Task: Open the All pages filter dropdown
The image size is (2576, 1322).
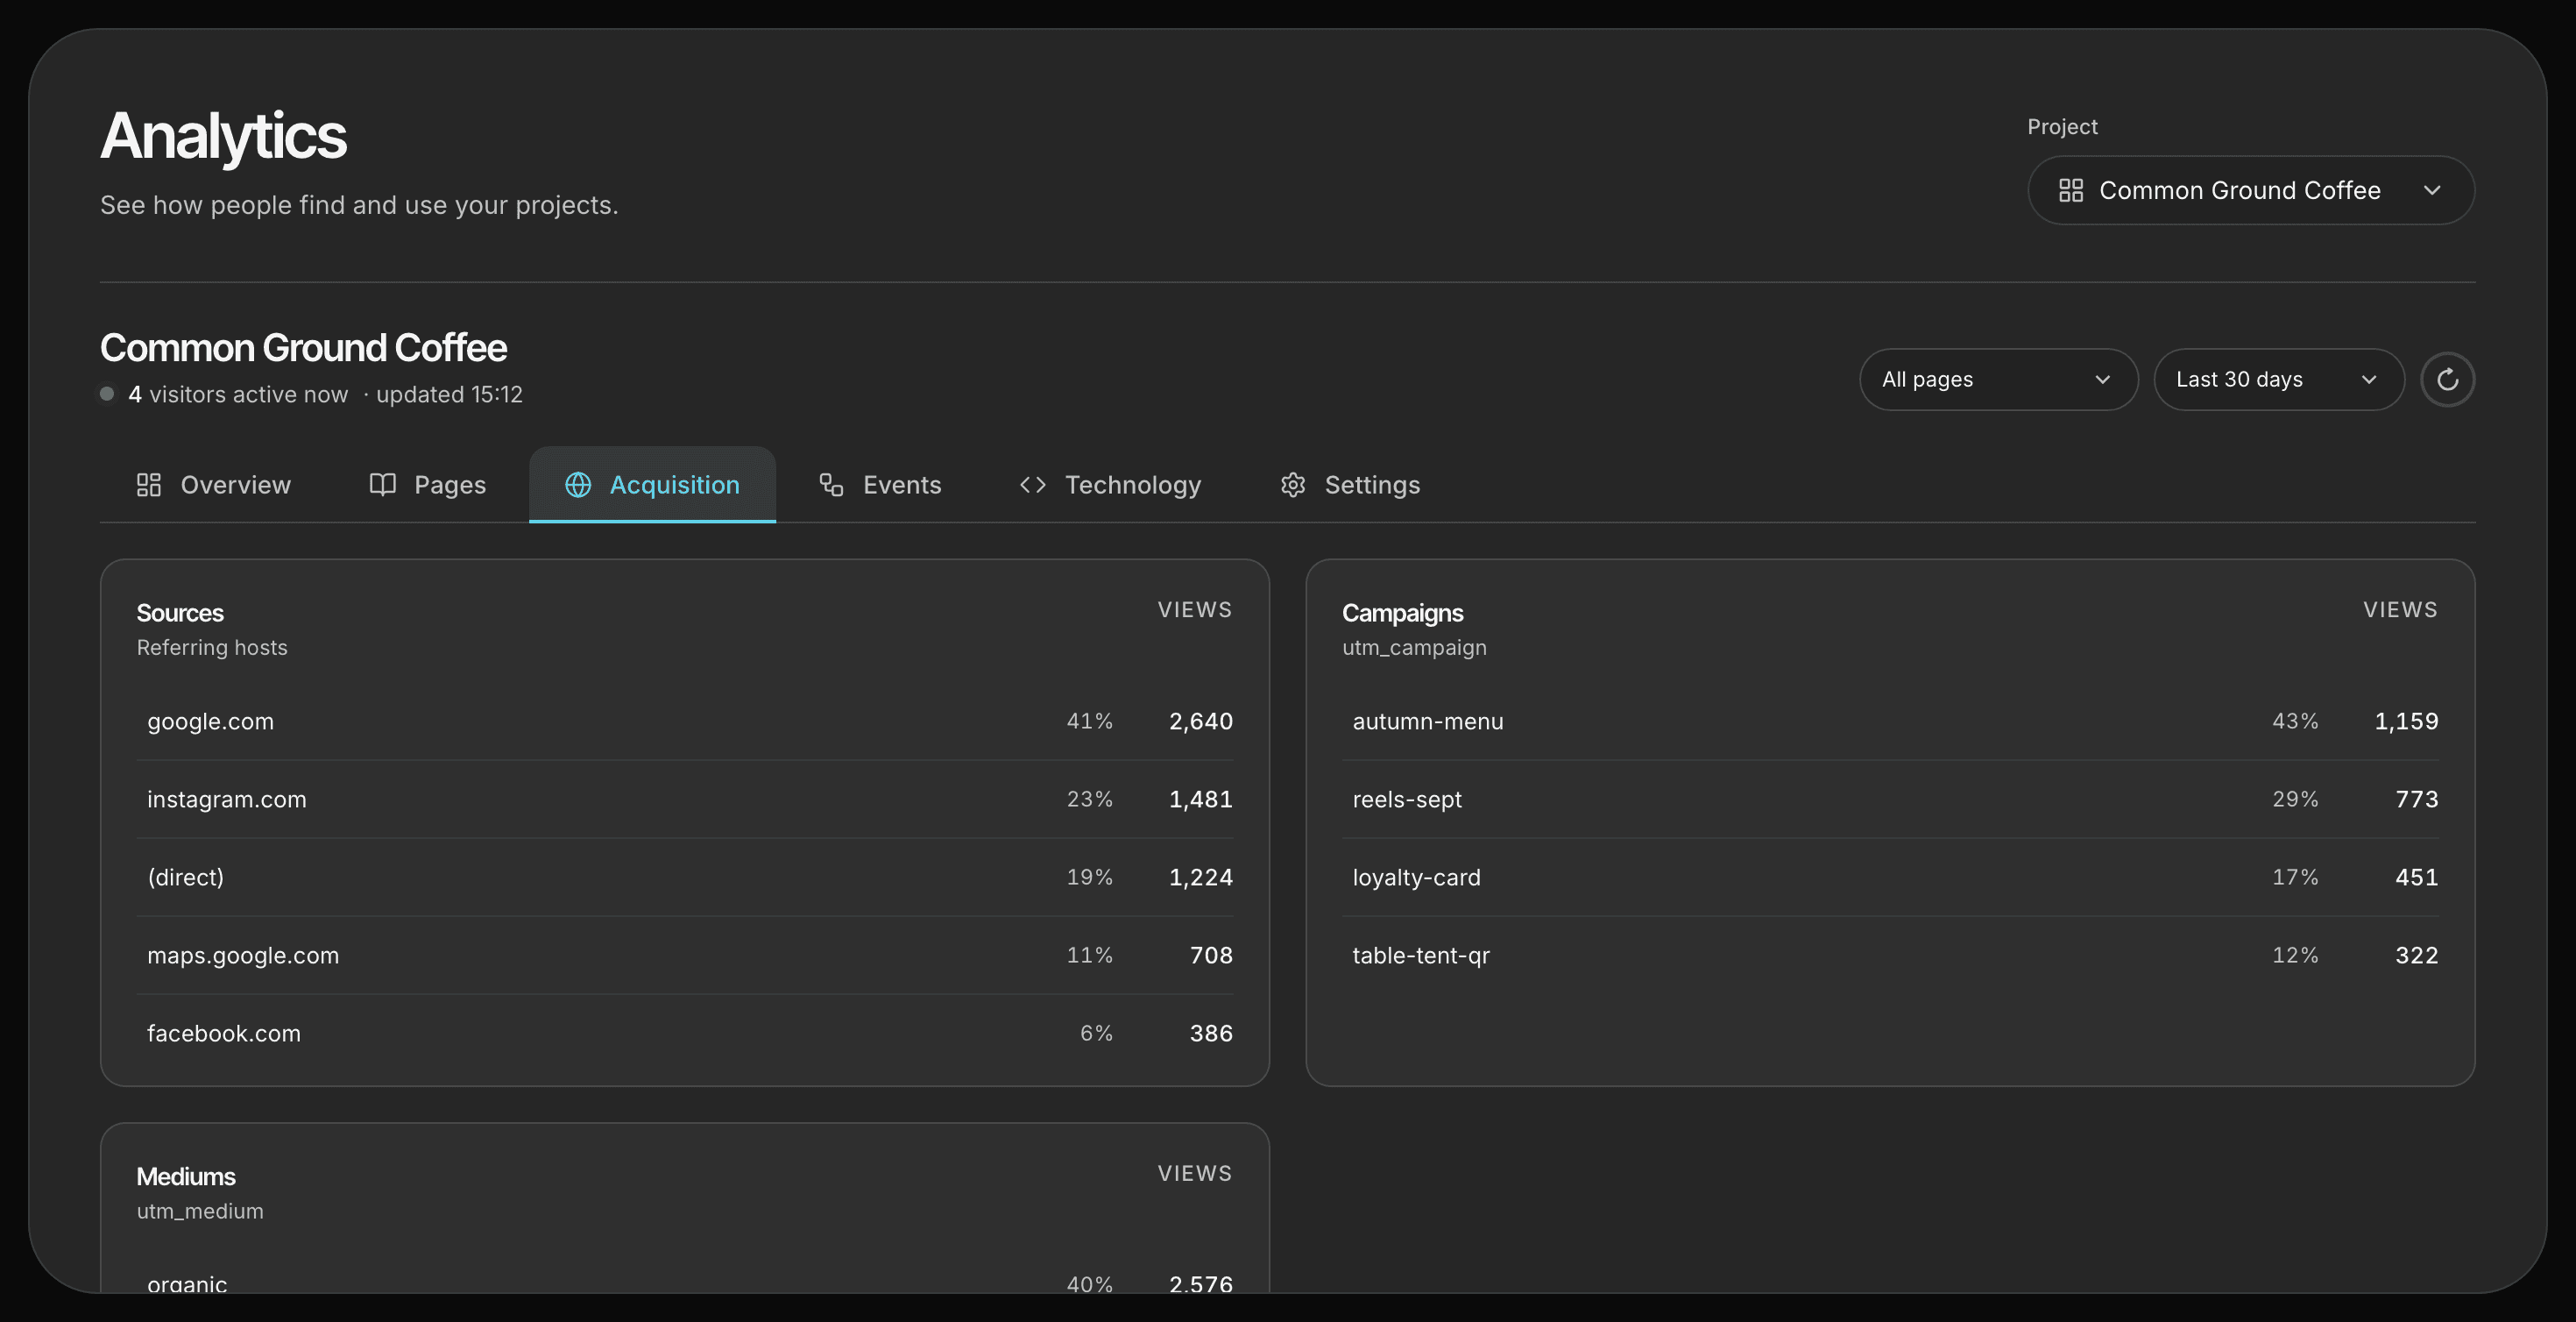Action: pos(1998,380)
